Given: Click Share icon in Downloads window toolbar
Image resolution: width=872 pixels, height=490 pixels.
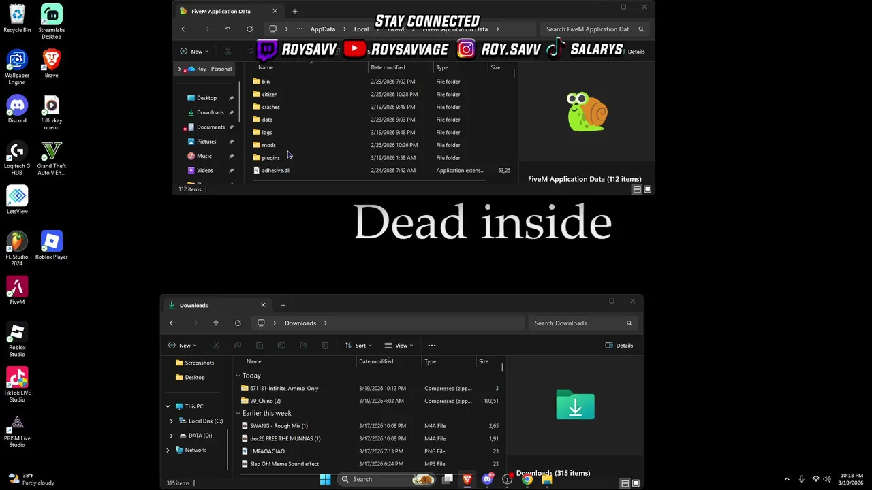Looking at the screenshot, I should 303,345.
